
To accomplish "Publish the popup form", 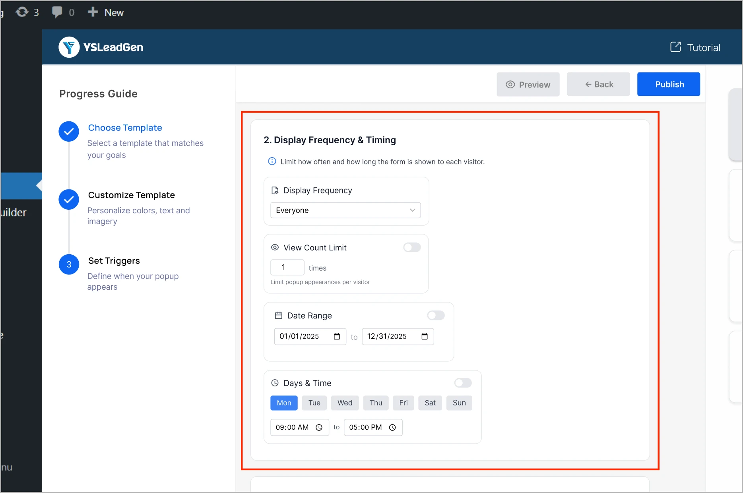I will [x=669, y=84].
